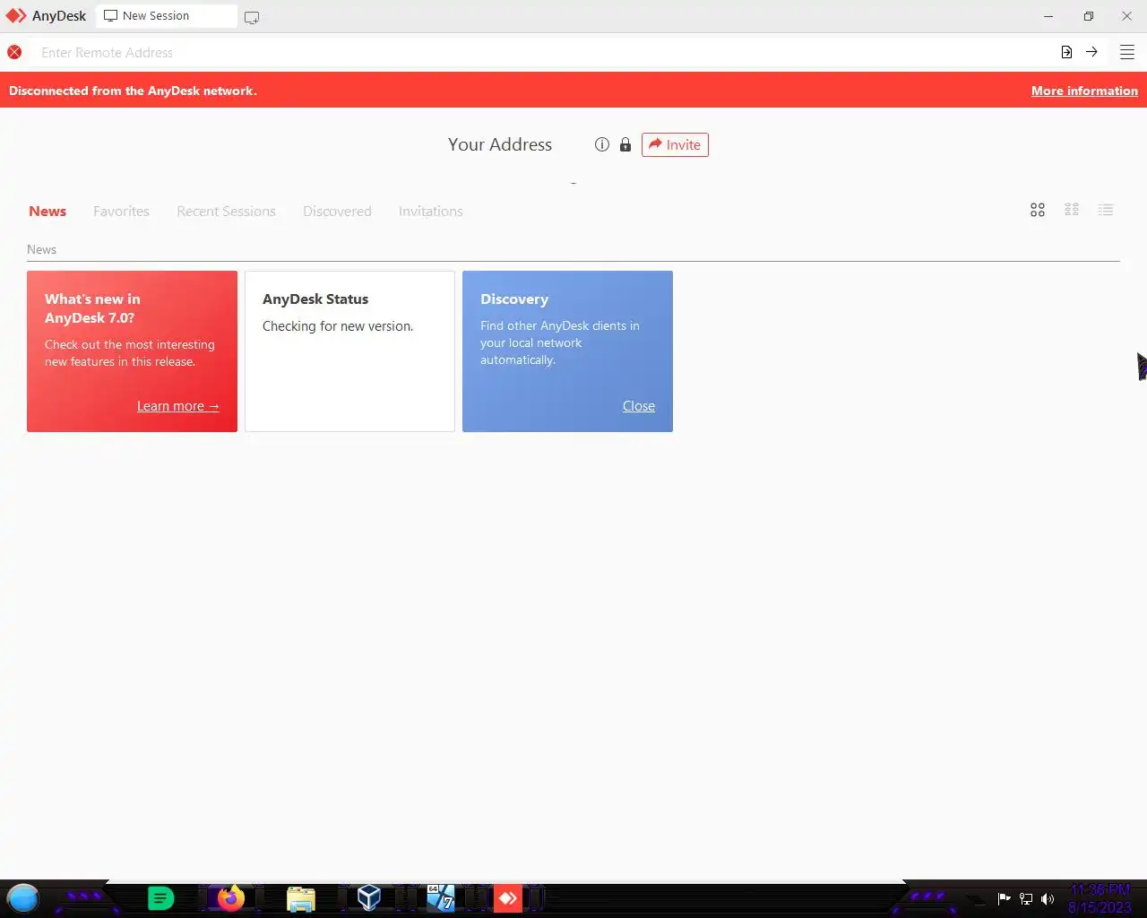Click the connect arrow icon
This screenshot has height=918, width=1147.
[1091, 52]
